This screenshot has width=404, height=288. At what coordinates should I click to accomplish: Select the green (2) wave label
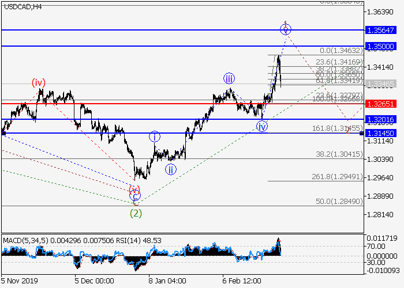136,213
